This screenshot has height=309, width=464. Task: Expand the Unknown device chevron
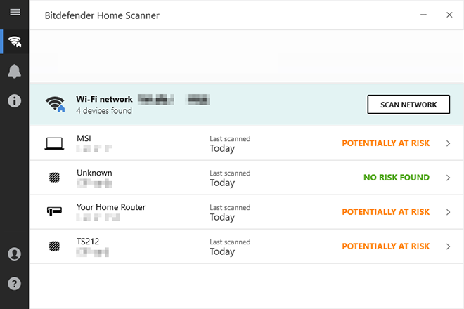448,178
